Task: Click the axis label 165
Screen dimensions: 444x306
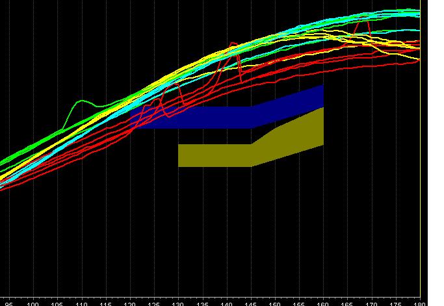Action: tap(347, 304)
